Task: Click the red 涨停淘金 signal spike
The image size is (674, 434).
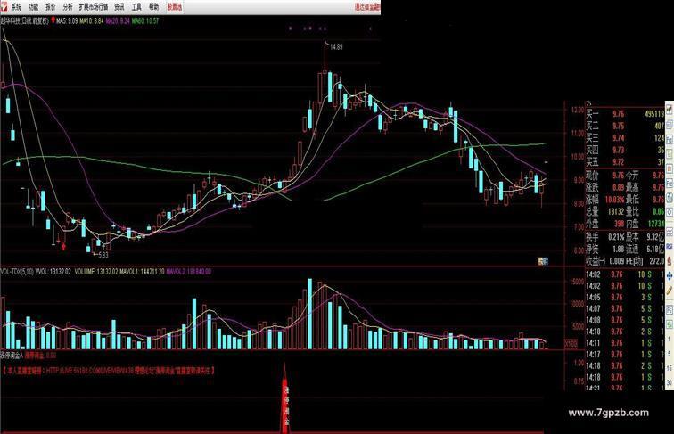Action: (x=284, y=397)
